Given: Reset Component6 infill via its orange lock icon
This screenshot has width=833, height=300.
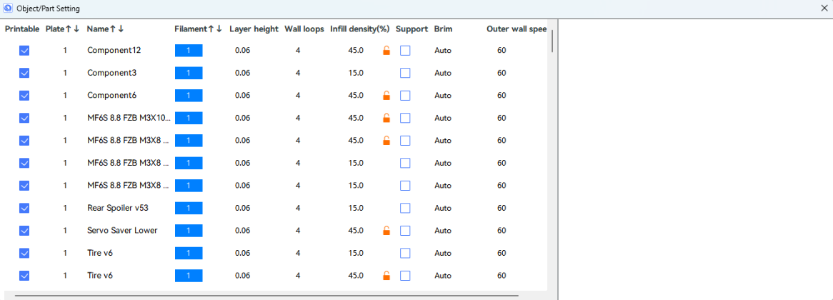Looking at the screenshot, I should coord(386,96).
